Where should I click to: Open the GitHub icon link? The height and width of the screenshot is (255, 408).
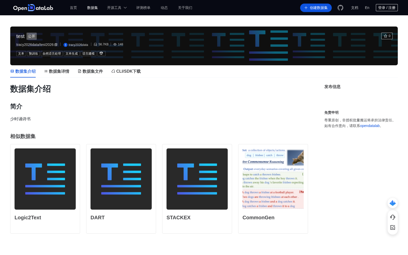point(340,8)
